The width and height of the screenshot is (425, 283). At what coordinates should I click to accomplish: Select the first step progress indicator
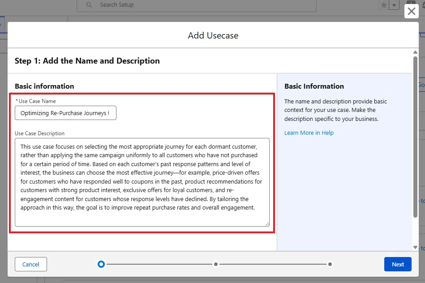[101, 264]
